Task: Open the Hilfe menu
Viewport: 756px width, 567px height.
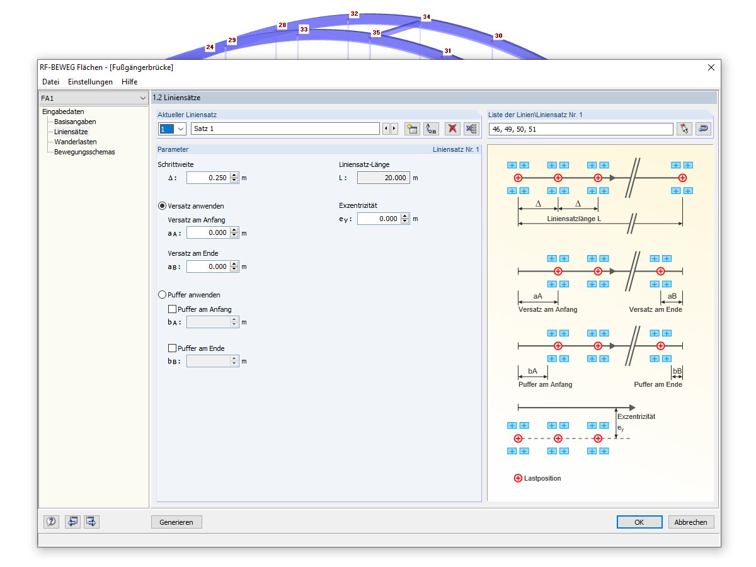Action: click(x=130, y=82)
